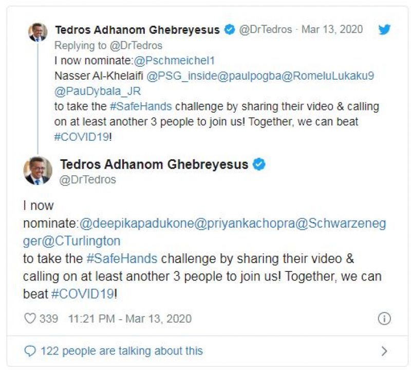The height and width of the screenshot is (370, 411).
Task: Click verified badge beside the large display name
Action: [x=260, y=164]
